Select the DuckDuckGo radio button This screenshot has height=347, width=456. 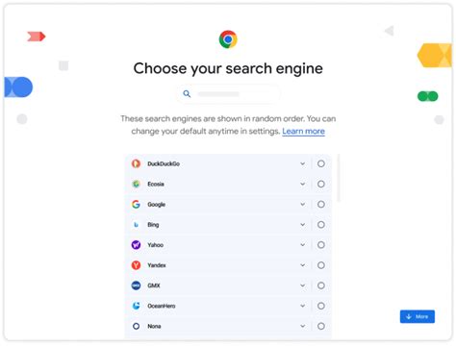click(321, 163)
